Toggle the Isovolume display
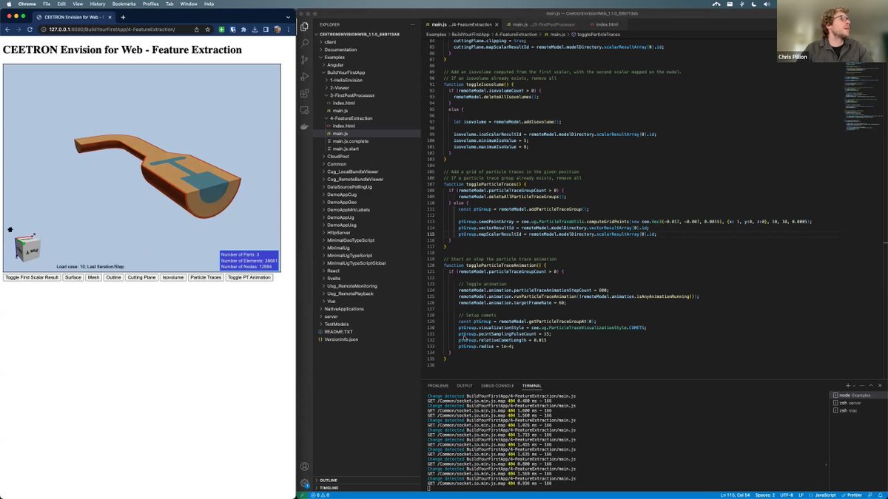Viewport: 888px width, 499px height. (173, 277)
